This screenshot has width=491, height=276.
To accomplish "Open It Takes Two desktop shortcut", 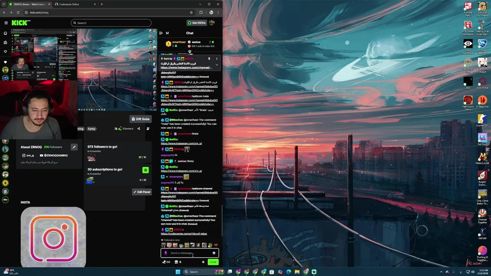I will 482,102.
